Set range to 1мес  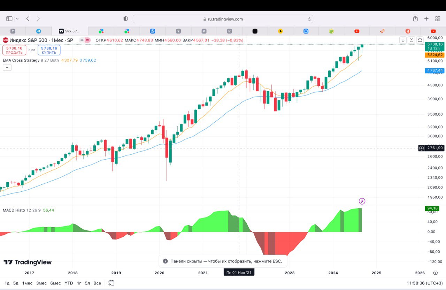pos(27,283)
